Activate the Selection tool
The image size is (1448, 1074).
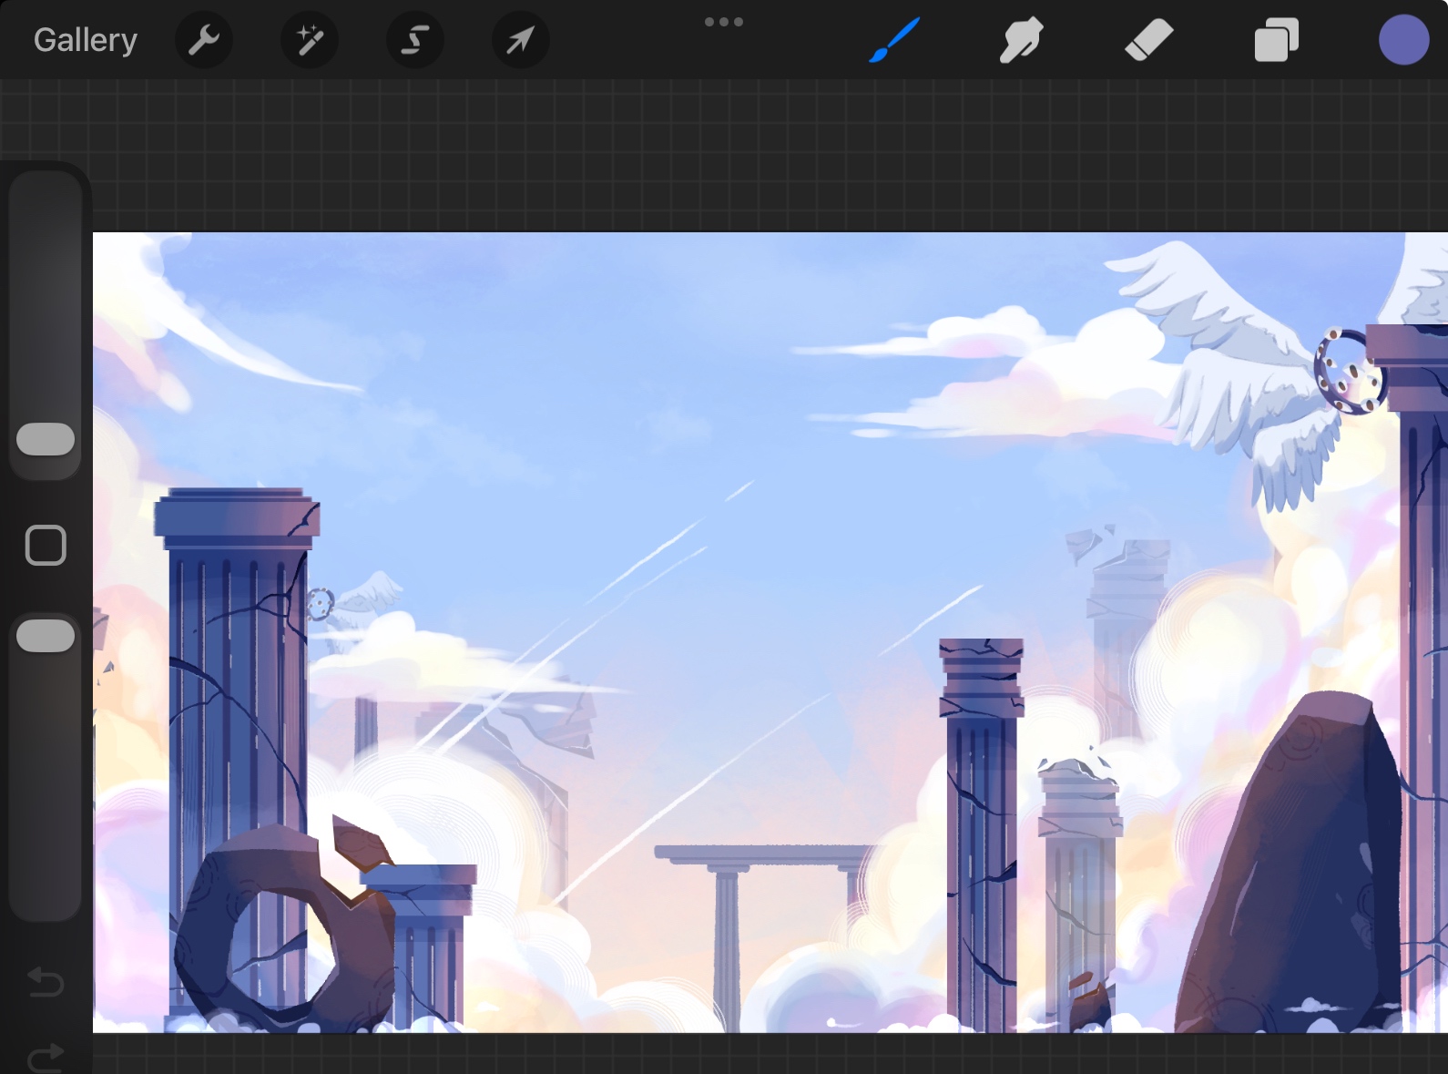tap(415, 40)
